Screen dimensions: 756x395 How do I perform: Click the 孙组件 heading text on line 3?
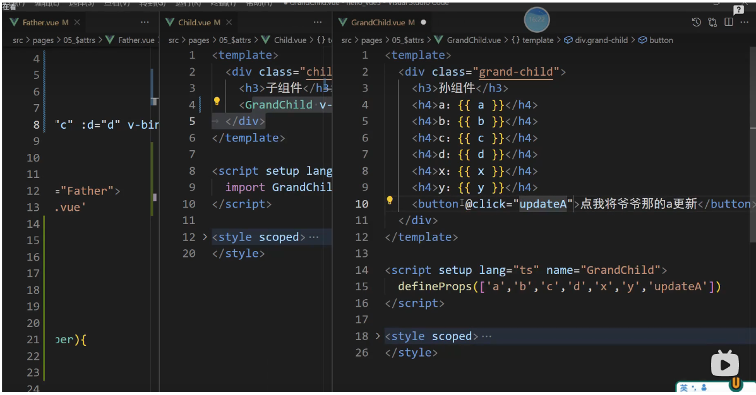[457, 88]
